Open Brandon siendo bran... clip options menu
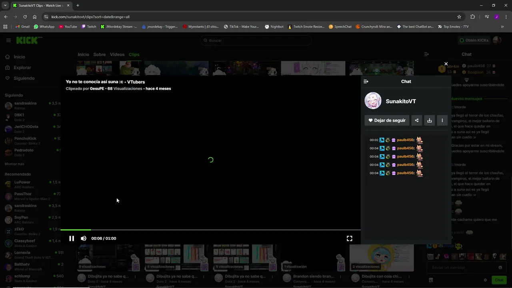The image size is (512, 288). 340,276
